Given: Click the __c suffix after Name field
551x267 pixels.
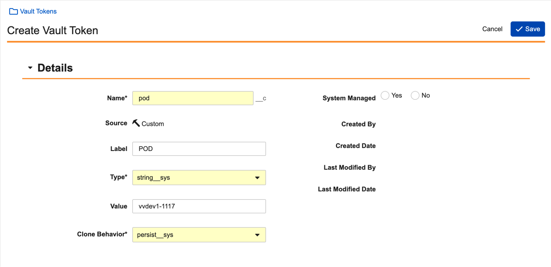Looking at the screenshot, I should pyautogui.click(x=261, y=98).
